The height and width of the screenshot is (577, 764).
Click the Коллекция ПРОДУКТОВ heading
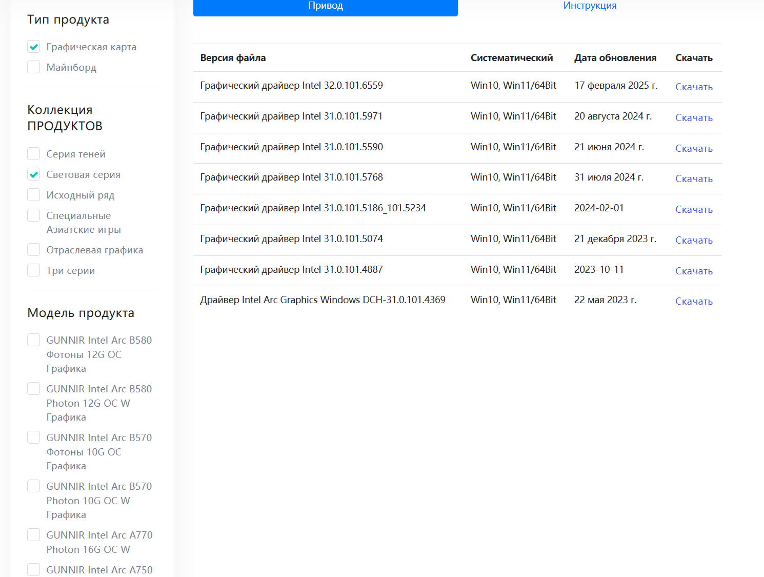click(x=65, y=117)
